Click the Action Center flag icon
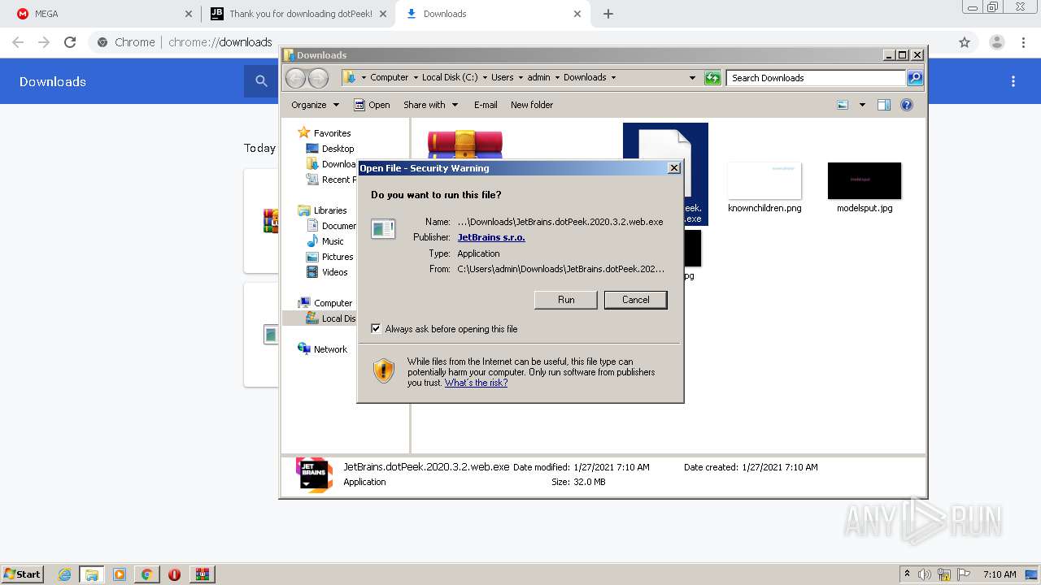Viewport: 1041px width, 585px height. (x=964, y=574)
